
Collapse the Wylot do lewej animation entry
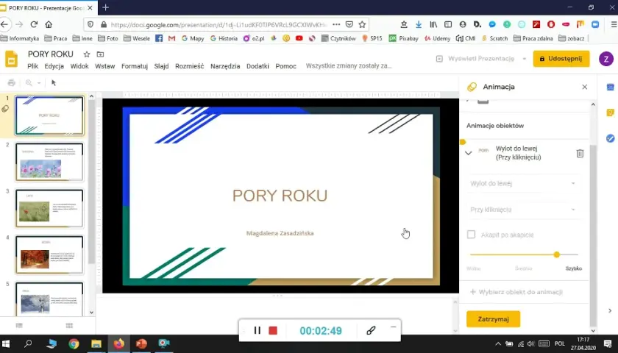(x=468, y=153)
